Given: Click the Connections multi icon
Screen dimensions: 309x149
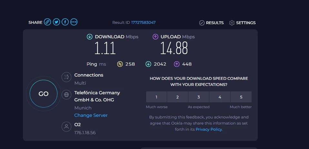Looking at the screenshot, I should coord(66,77).
